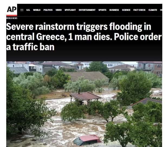Open the Entertainment section
The width and height of the screenshot is (165, 147).
87,10
